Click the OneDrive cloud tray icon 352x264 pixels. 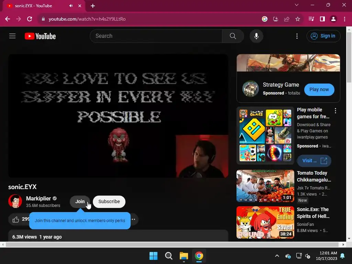(x=288, y=256)
